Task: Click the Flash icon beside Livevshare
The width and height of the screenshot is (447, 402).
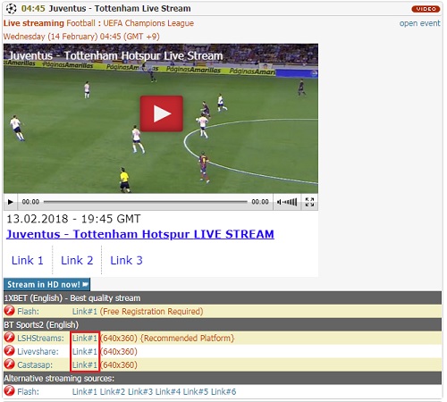Action: coord(10,351)
